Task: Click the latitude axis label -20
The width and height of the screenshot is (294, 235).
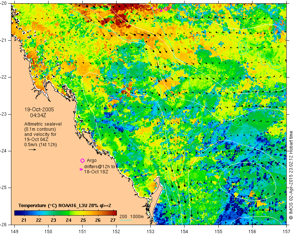Action: click(4, 3)
